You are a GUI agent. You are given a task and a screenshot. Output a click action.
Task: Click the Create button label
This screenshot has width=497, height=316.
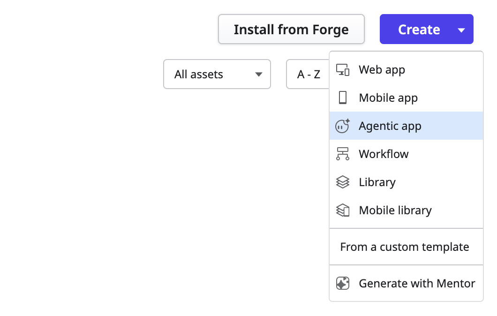pyautogui.click(x=419, y=30)
